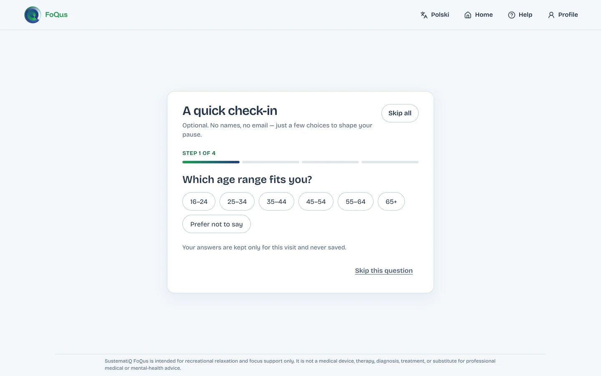
Task: Click the last progress step bar
Action: [390, 162]
